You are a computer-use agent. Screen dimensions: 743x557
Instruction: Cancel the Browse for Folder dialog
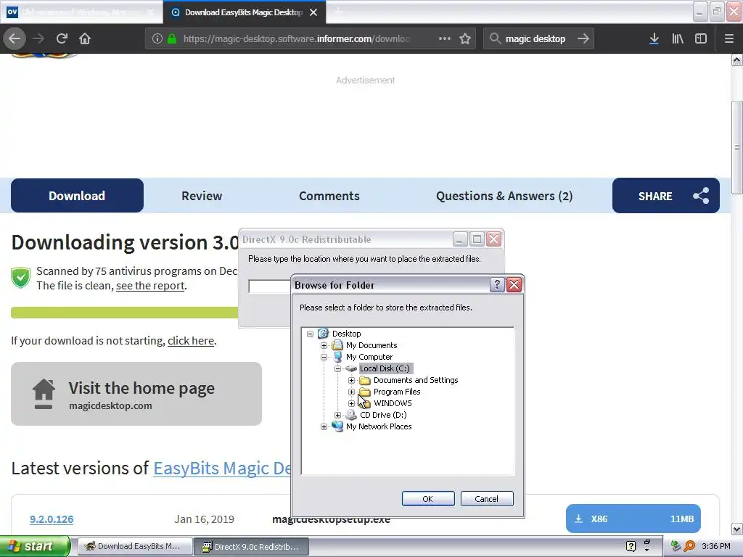(487, 499)
